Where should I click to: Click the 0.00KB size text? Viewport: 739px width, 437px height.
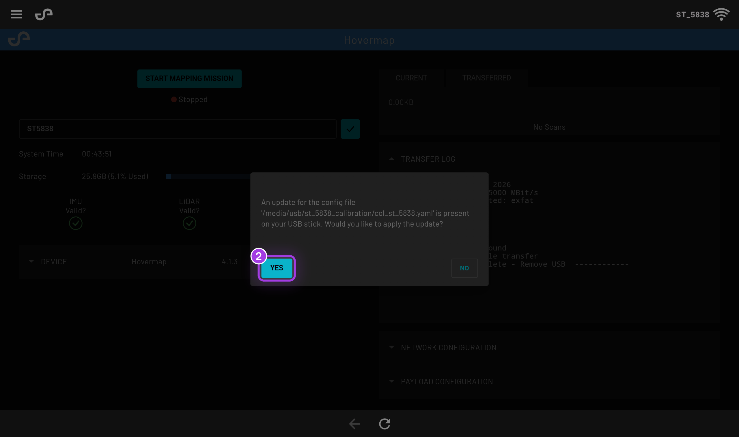click(401, 103)
